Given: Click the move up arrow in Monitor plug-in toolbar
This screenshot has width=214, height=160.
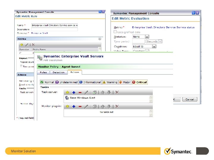Looking at the screenshot, I should tap(103, 106).
